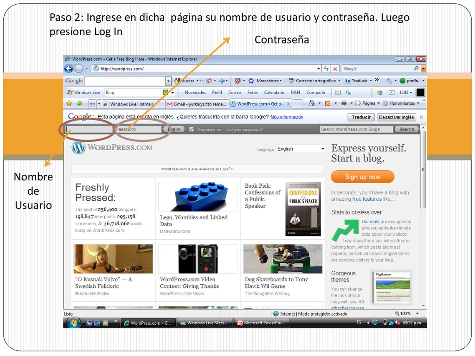This screenshot has width=475, height=356.
Task: Open the blue Lego bricks thumbnail
Action: [x=198, y=197]
